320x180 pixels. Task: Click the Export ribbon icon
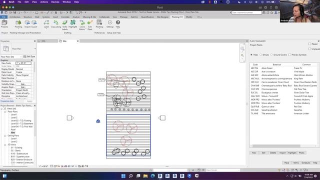34,24
